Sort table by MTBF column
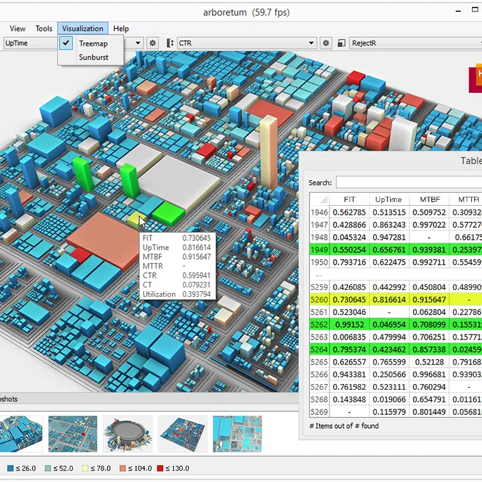 point(429,200)
